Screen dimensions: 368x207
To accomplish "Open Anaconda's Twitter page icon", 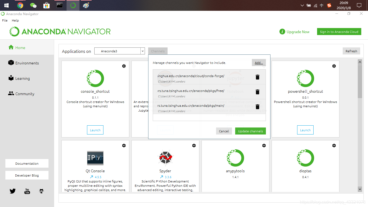I will [x=13, y=191].
